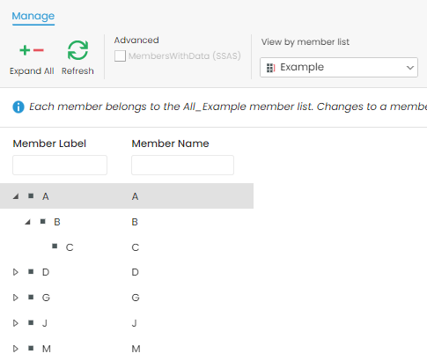Expand the J tree node

[16, 323]
